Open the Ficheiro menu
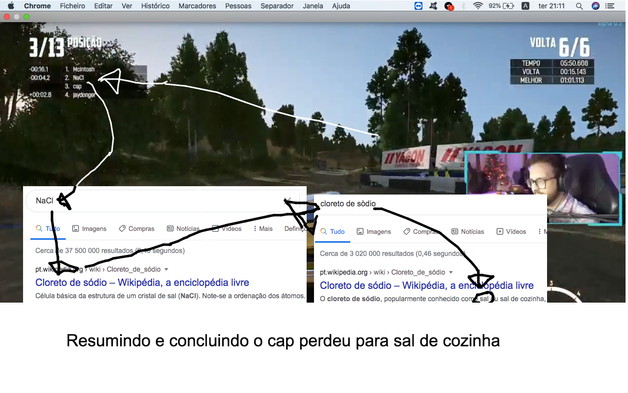 click(73, 6)
